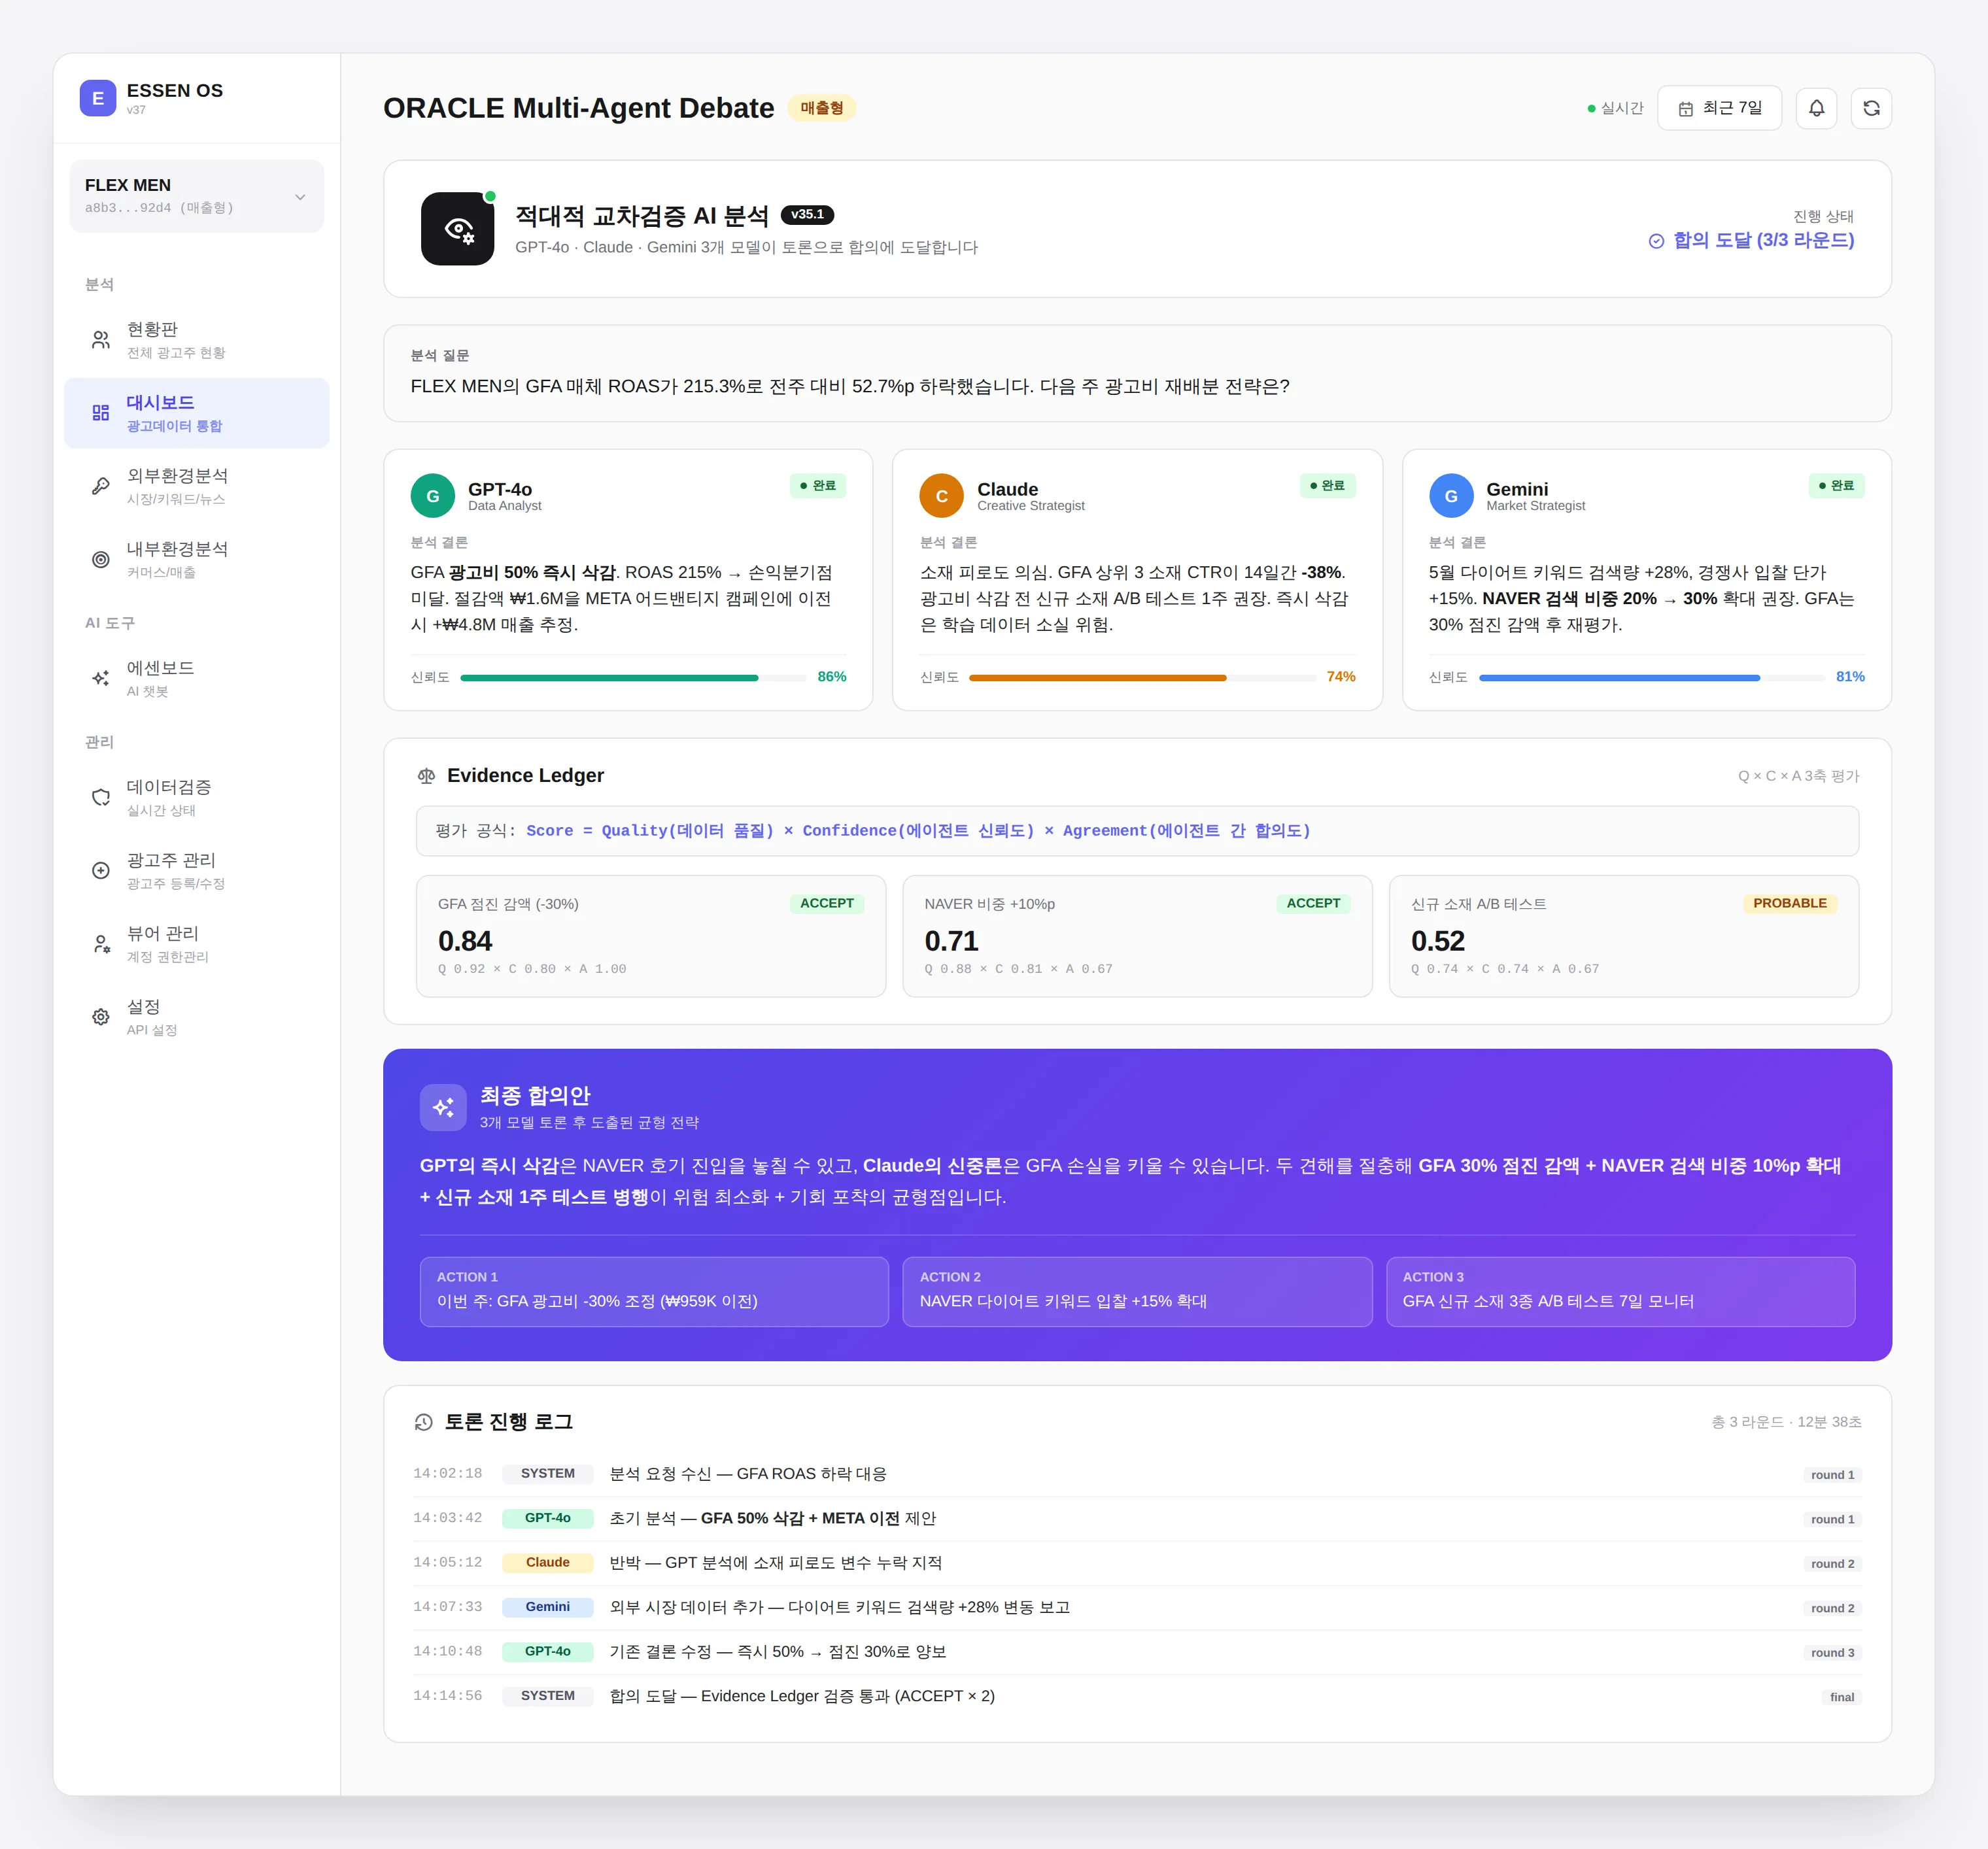
Task: Click the 최종 합의안 sparkle icon
Action: point(443,1107)
